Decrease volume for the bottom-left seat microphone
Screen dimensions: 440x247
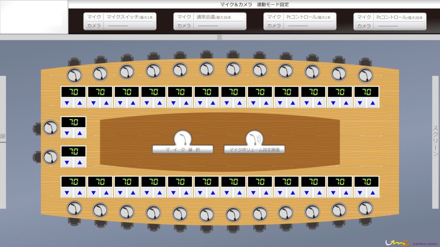67,193
